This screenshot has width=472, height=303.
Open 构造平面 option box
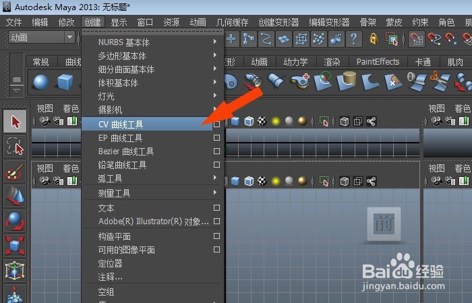point(216,236)
